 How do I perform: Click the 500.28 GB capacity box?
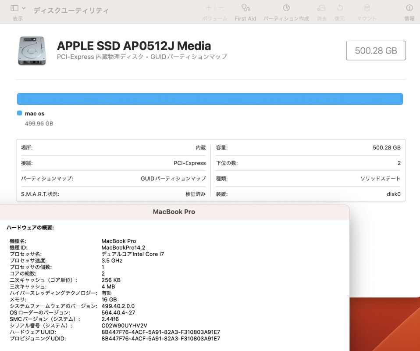click(x=376, y=50)
